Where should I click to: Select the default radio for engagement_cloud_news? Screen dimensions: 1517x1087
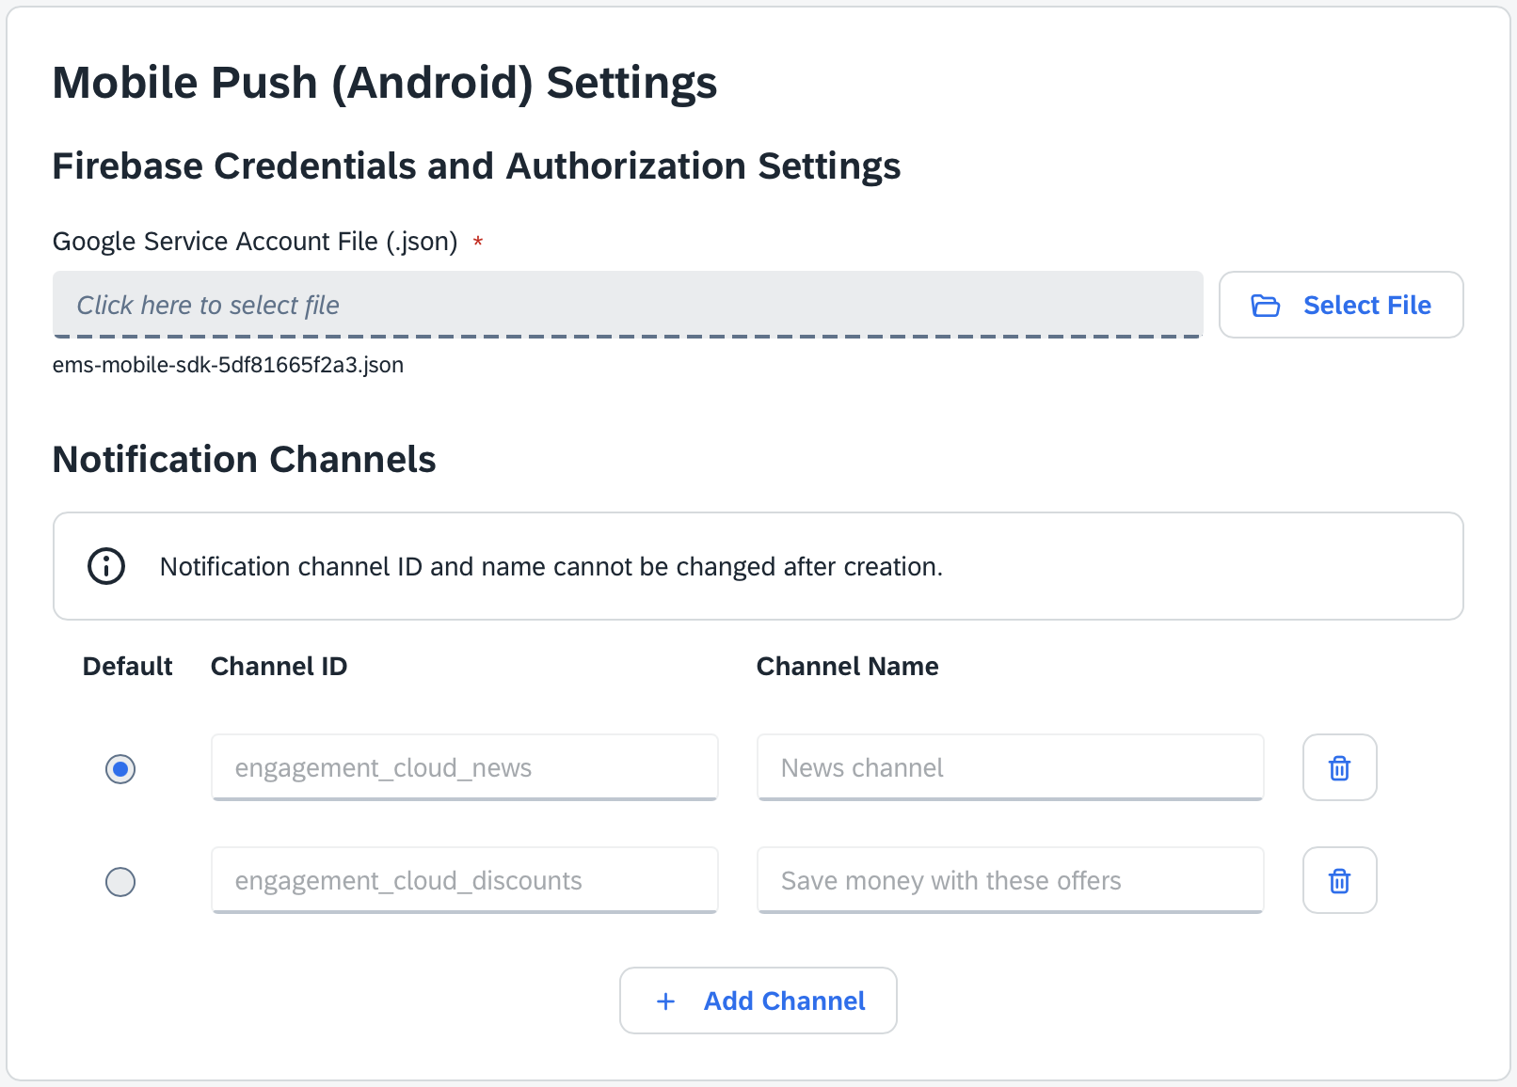click(120, 768)
